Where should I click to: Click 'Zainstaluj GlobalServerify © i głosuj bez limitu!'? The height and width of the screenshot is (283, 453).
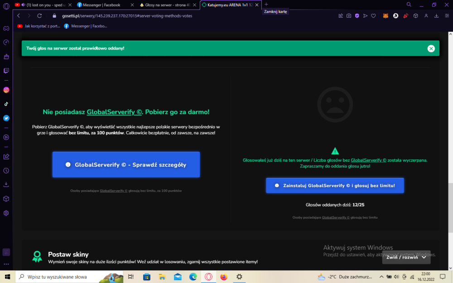click(x=335, y=186)
